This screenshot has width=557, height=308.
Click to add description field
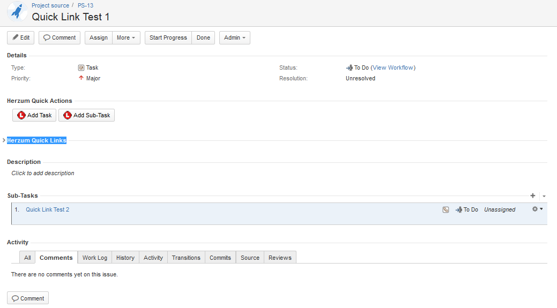43,174
